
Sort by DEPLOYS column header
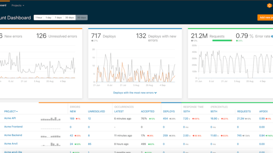(169, 111)
